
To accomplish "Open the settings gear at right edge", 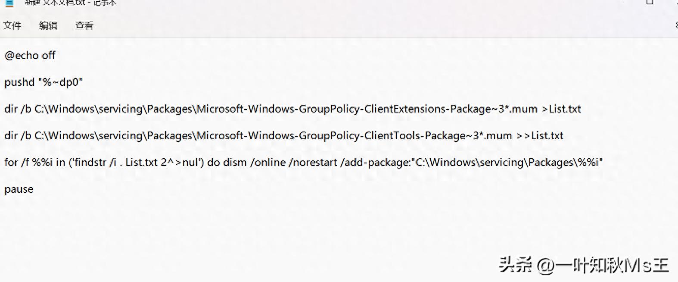I will tap(676, 25).
